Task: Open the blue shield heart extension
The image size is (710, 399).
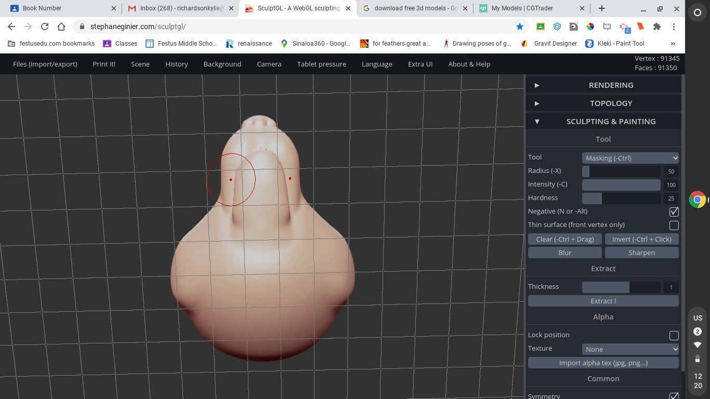Action: [557, 26]
